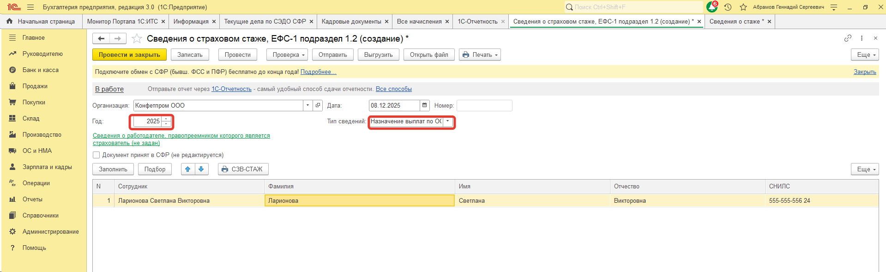The height and width of the screenshot is (272, 886).
Task: Expand the Тип сведений dropdown
Action: (447, 121)
